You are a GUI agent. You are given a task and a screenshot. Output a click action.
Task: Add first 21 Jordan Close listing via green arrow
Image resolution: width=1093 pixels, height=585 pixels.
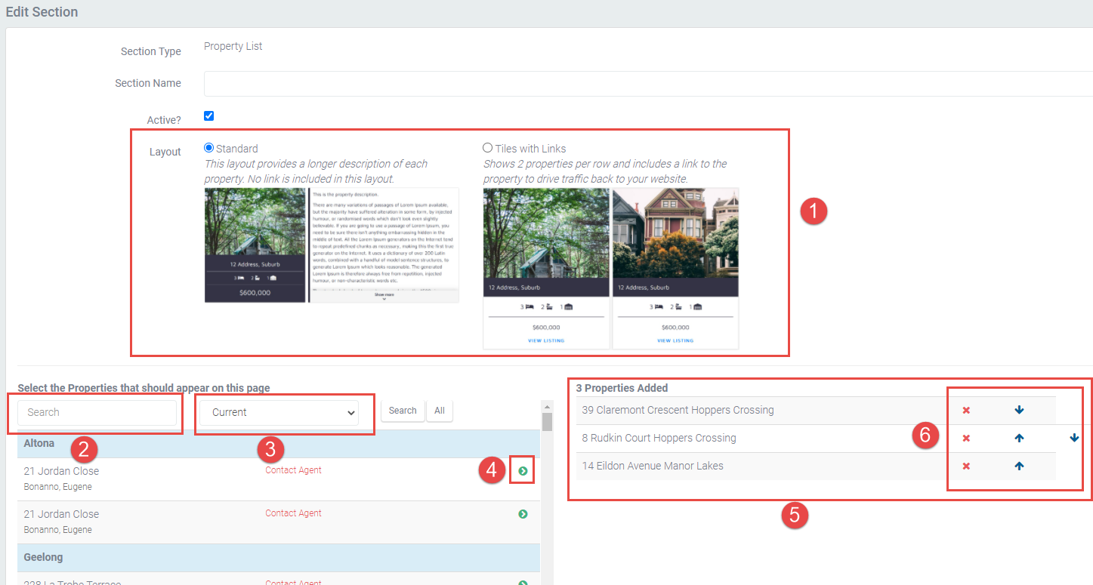(523, 472)
